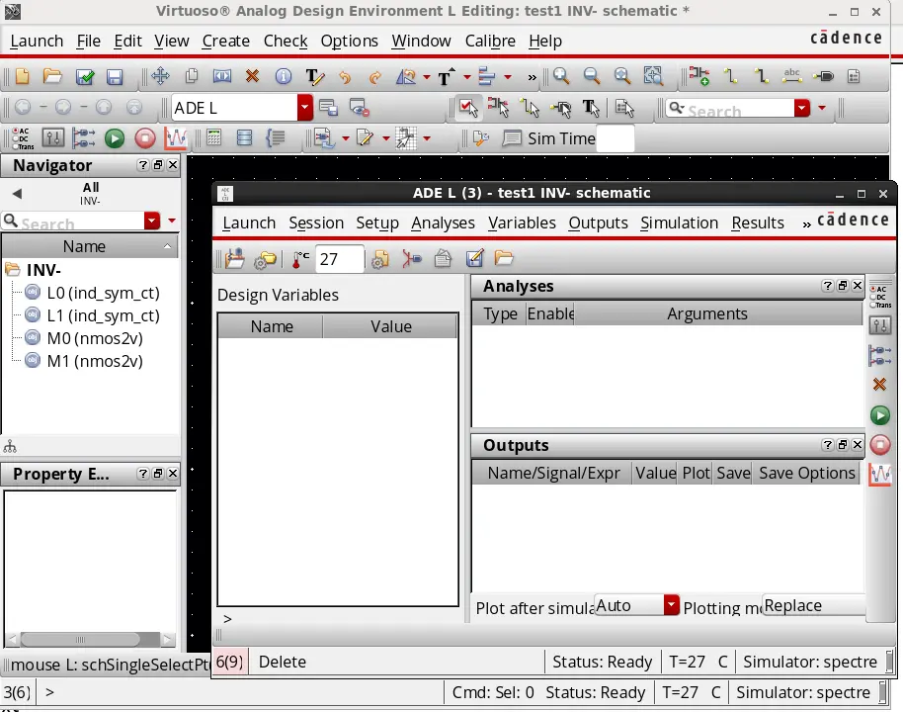
Task: Click the red Stop Simulation button in main toolbar
Action: click(145, 138)
